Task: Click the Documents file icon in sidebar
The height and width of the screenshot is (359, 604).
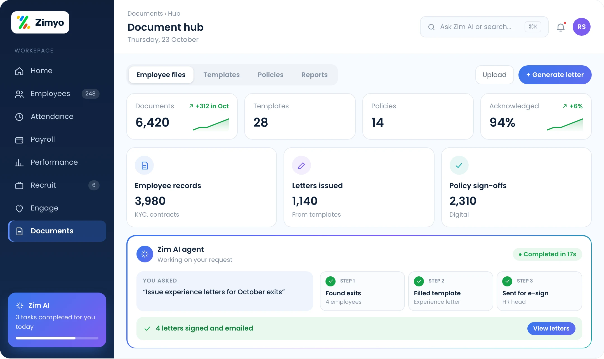Action: click(19, 231)
